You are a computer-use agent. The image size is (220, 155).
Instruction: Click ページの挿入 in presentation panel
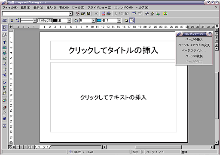click(x=194, y=39)
